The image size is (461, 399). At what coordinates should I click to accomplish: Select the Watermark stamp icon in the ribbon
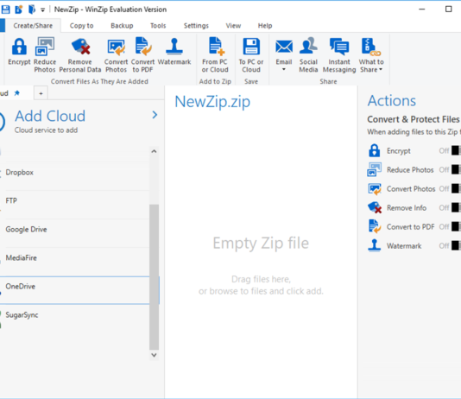click(174, 47)
